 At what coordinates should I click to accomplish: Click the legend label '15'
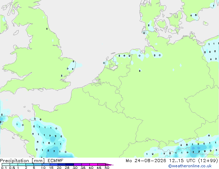(51, 168)
